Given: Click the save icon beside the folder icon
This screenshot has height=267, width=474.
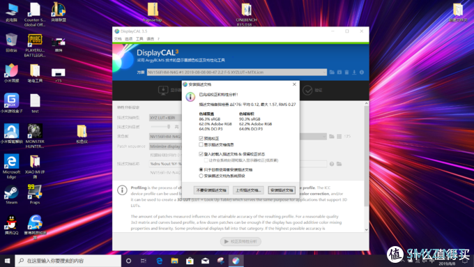Looking at the screenshot, I should point(339,73).
